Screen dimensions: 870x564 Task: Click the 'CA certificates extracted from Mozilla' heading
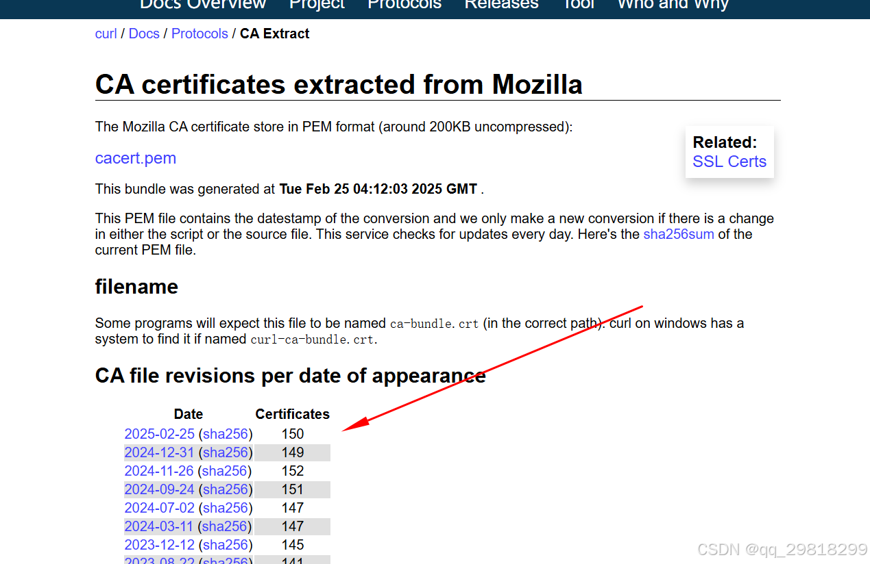[339, 84]
